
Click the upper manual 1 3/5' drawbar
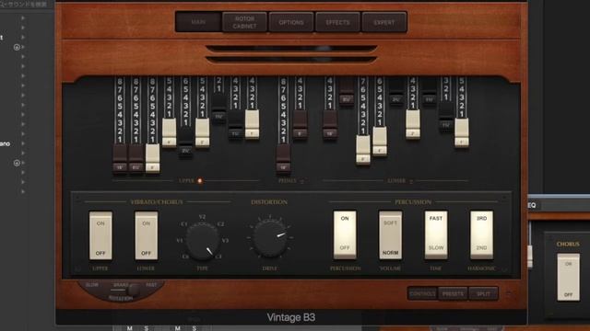219,108
